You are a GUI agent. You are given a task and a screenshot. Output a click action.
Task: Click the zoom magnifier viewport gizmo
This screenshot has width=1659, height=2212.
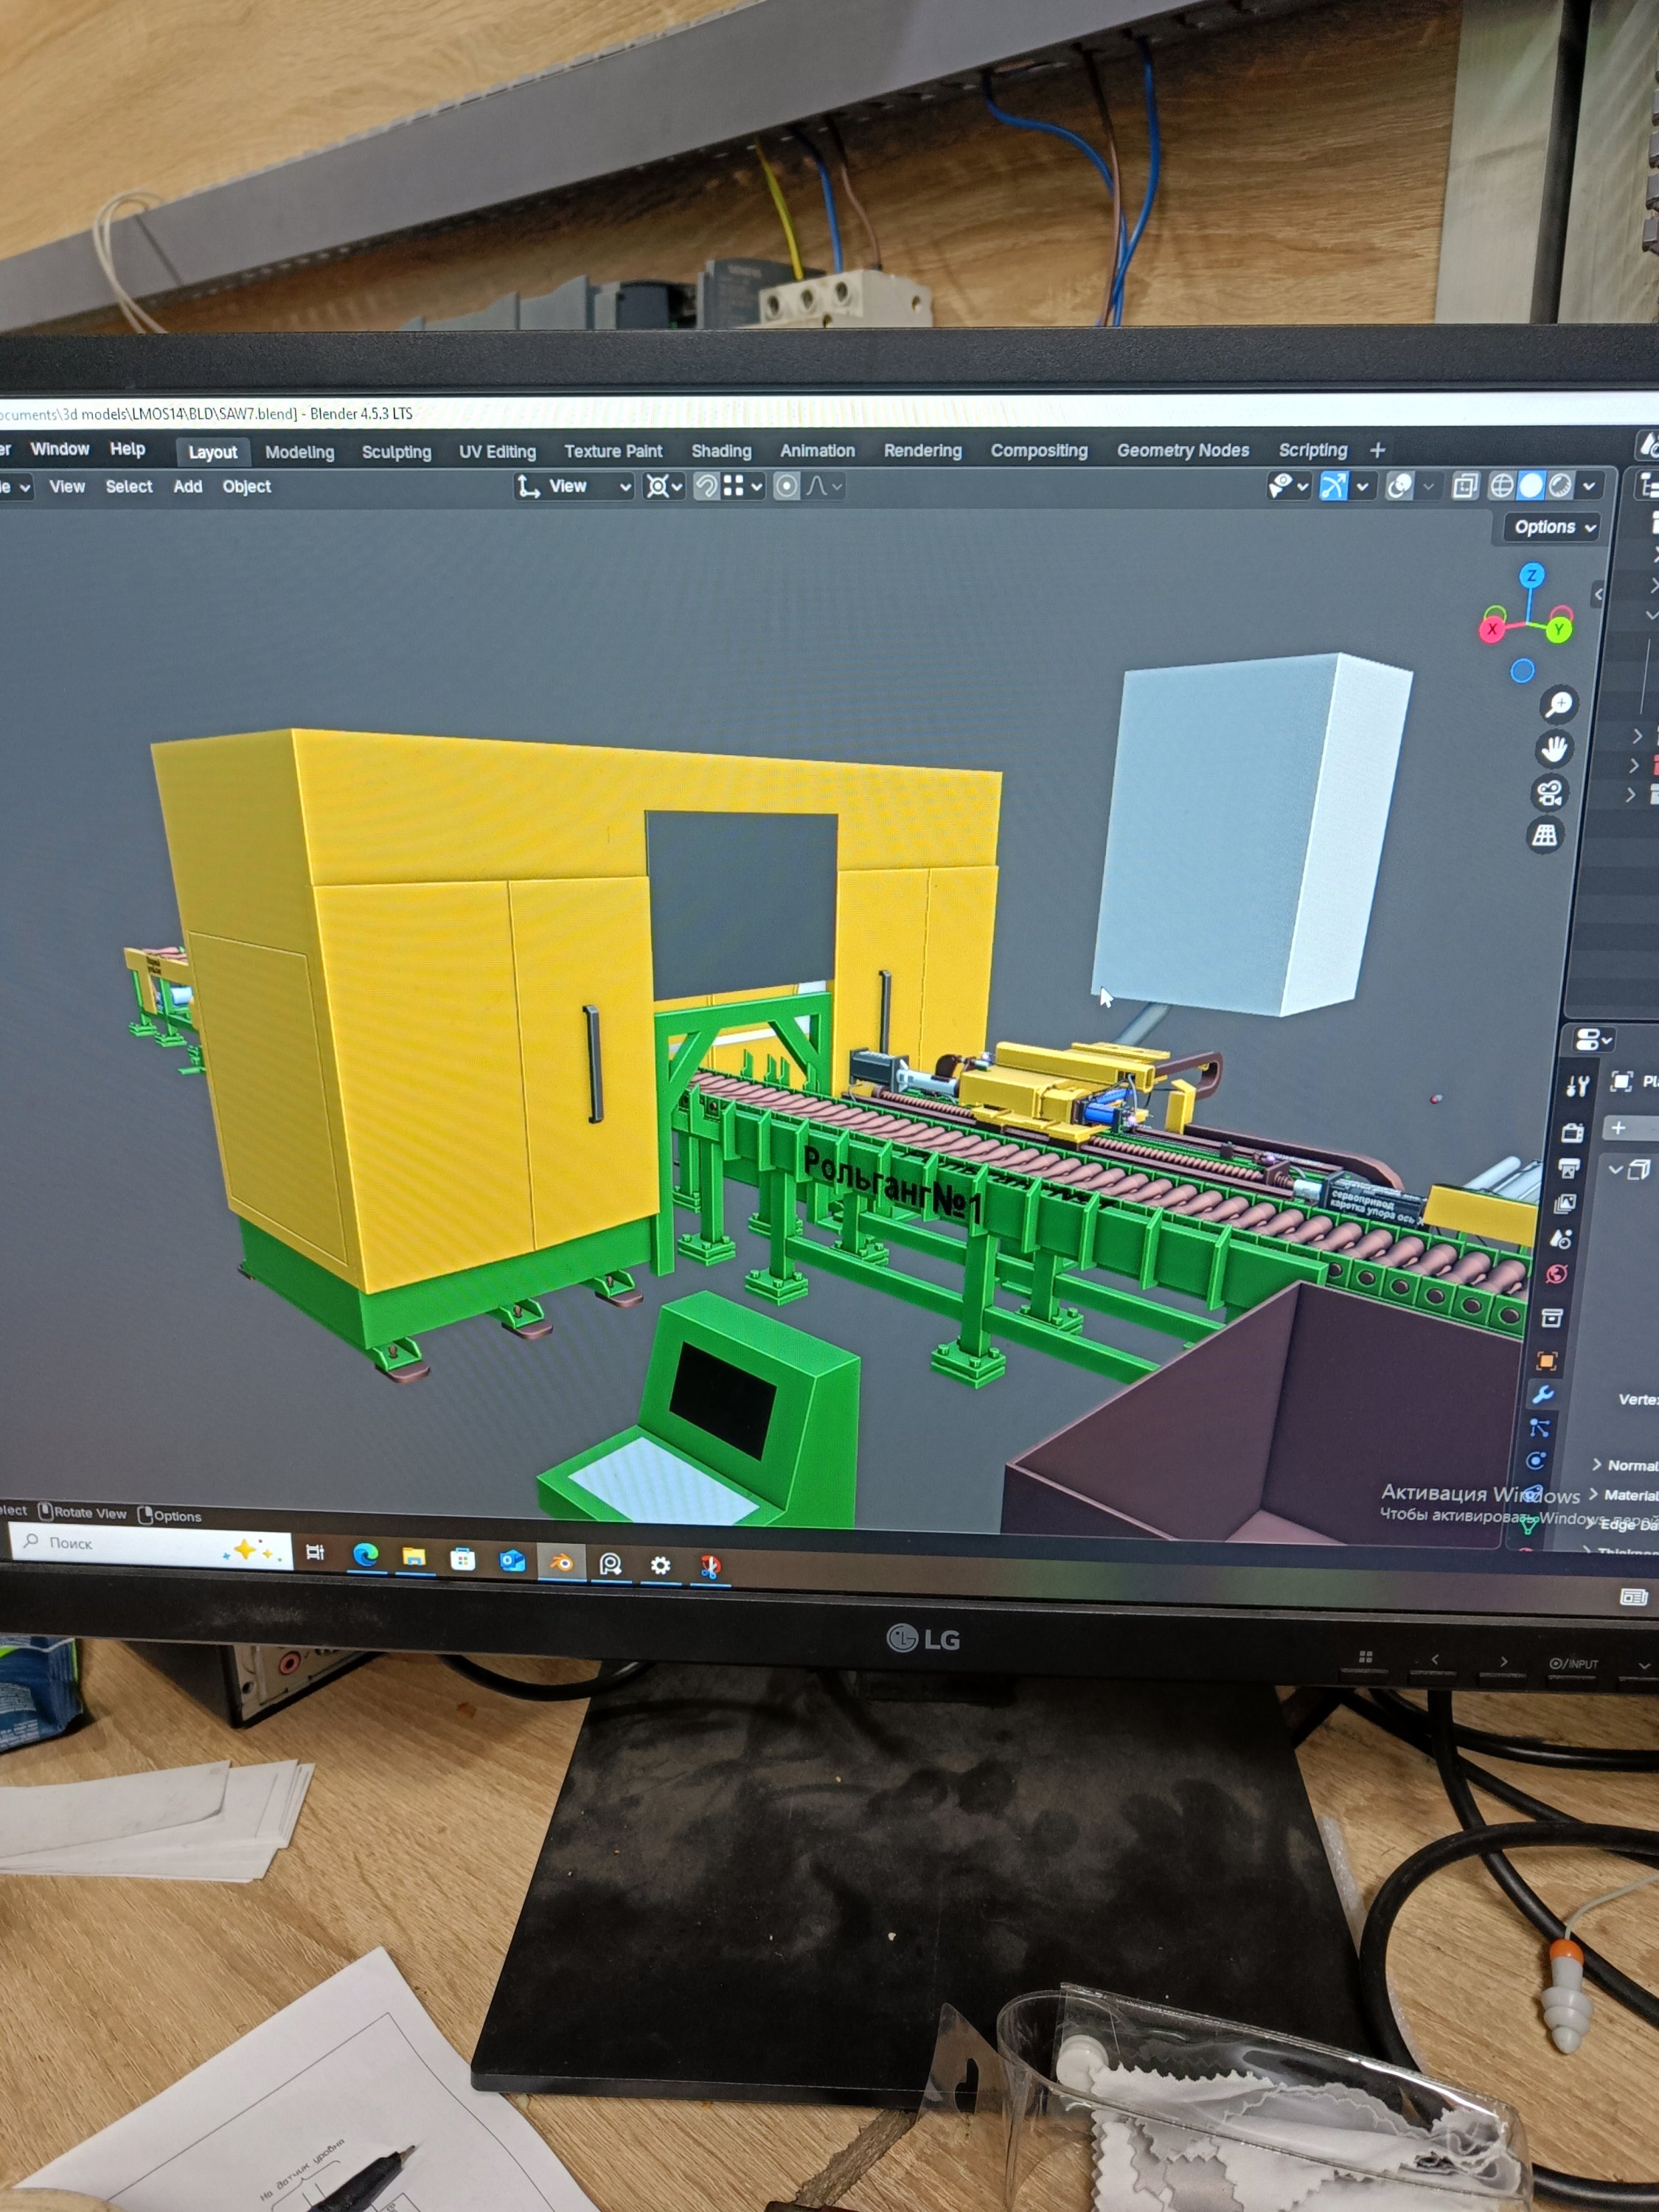pos(1558,704)
